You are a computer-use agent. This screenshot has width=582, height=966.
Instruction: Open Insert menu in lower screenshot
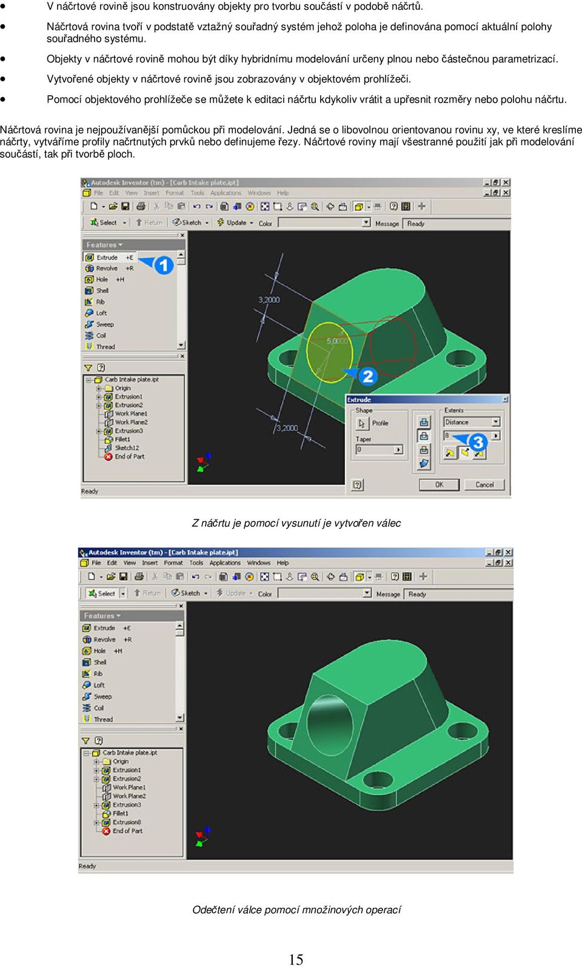point(150,563)
